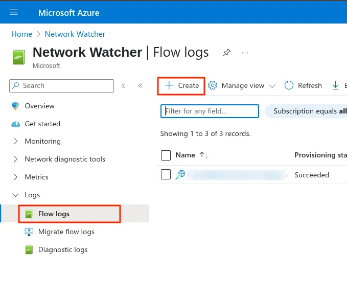Screen dimensions: 347x297
Task: Click the Diagnostic logs green icon
Action: 29,250
